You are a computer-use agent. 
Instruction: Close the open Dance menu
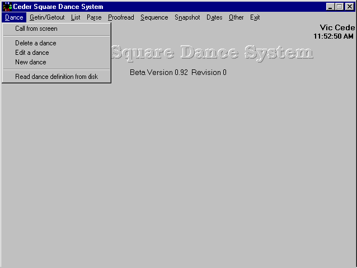click(14, 17)
